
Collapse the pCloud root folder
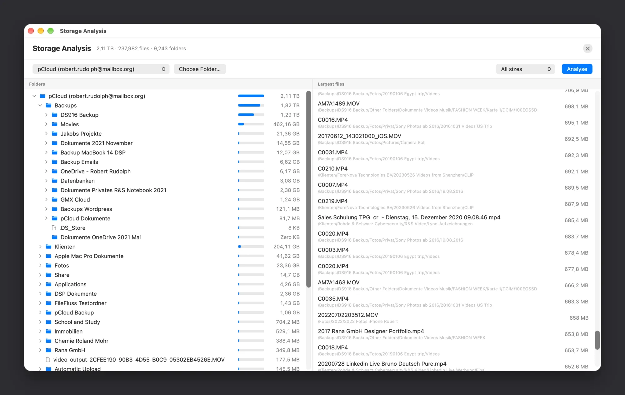34,96
